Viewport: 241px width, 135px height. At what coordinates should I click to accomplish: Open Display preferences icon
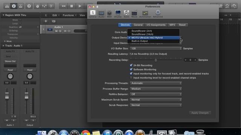[118, 14]
